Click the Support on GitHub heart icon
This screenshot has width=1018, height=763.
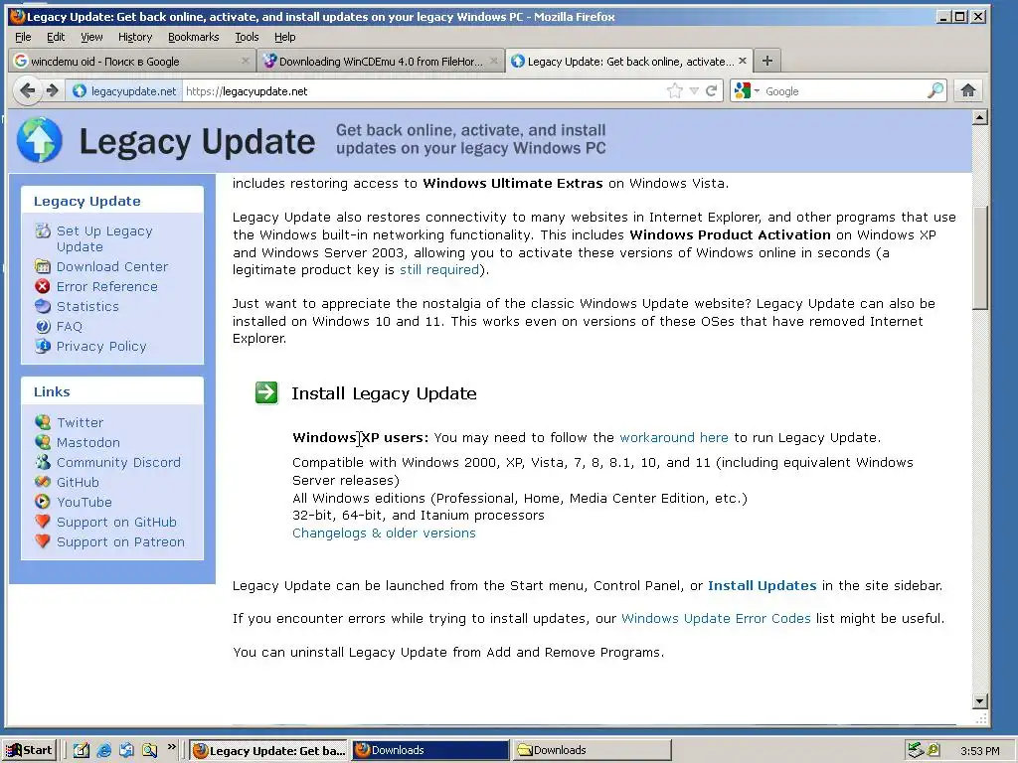tap(43, 522)
